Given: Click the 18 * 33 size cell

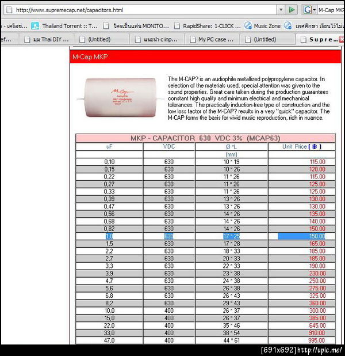Looking at the screenshot, I should (x=231, y=251).
